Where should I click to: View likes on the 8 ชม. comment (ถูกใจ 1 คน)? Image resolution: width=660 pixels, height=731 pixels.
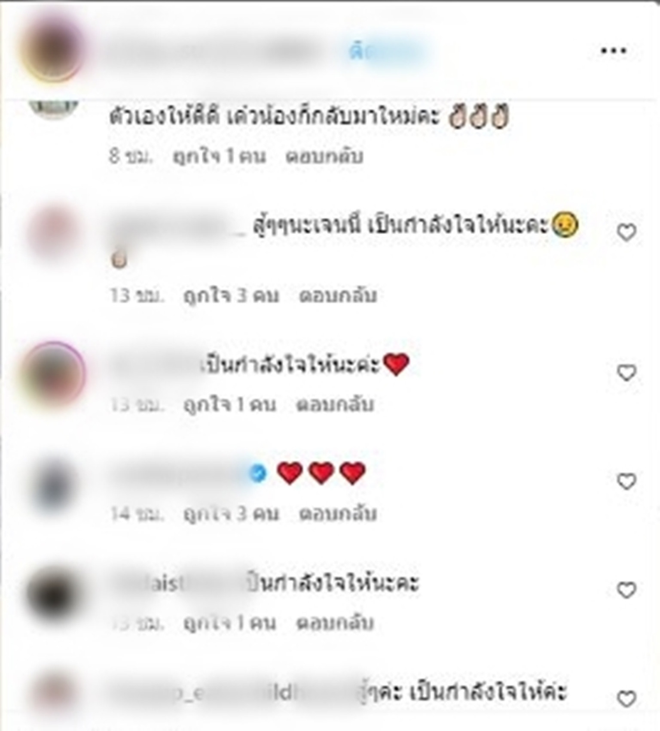[220, 157]
